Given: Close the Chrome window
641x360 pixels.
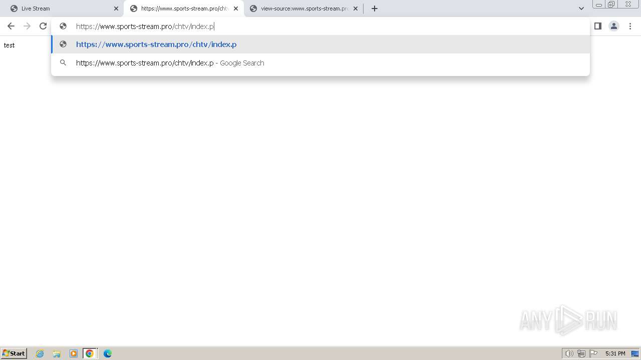Looking at the screenshot, I should point(628,4).
